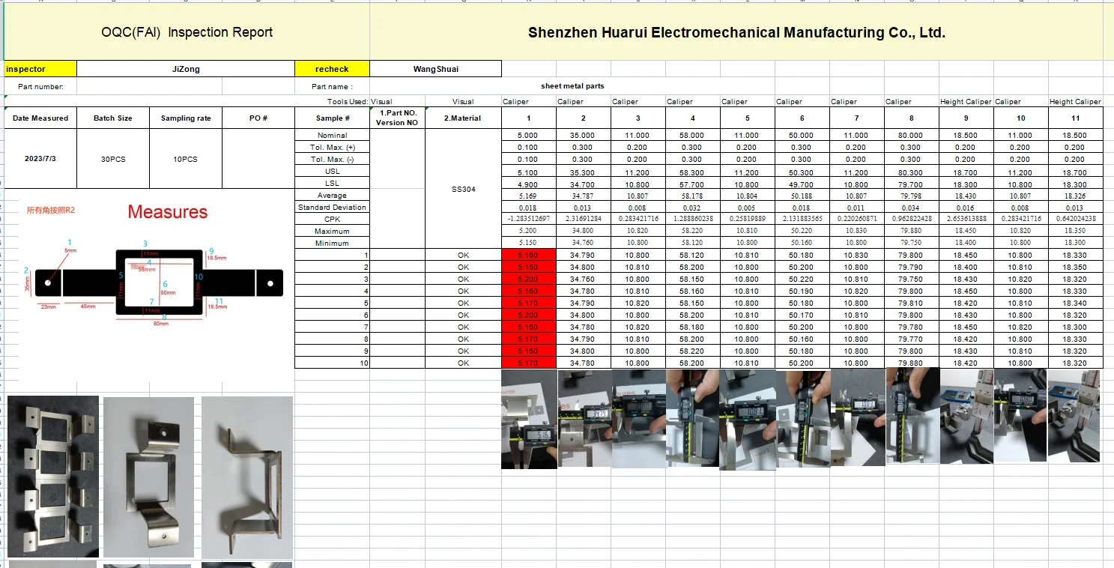Open the photo of several stacked metal brackets

tap(52, 477)
